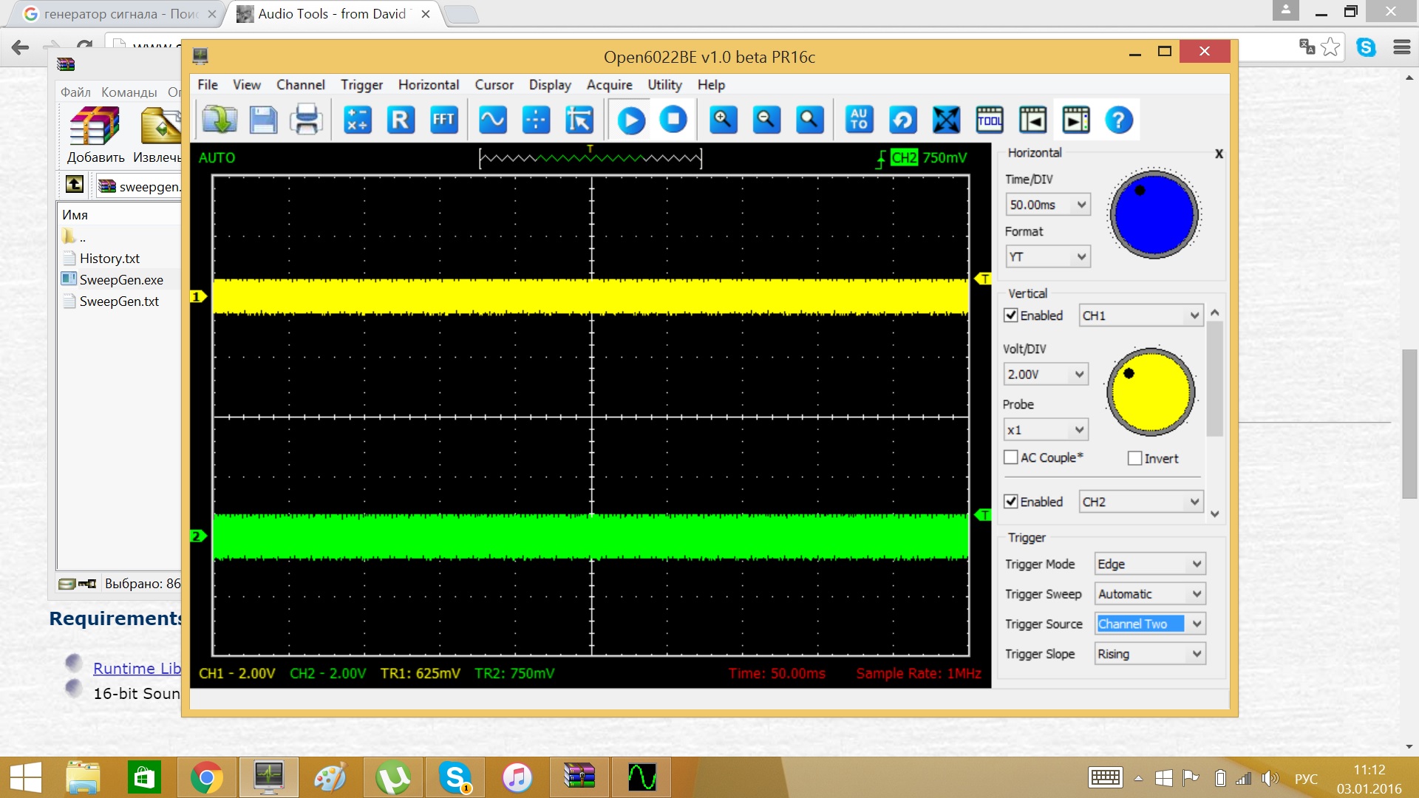
Task: Open the Trigger menu
Action: tap(361, 85)
